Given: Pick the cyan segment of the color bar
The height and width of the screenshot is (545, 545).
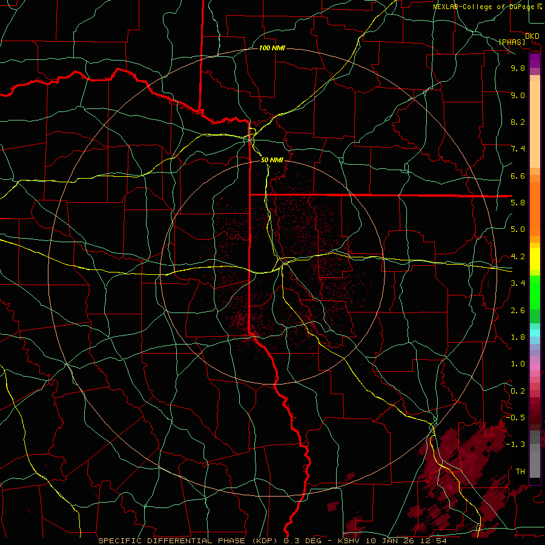Looking at the screenshot, I should 535,333.
